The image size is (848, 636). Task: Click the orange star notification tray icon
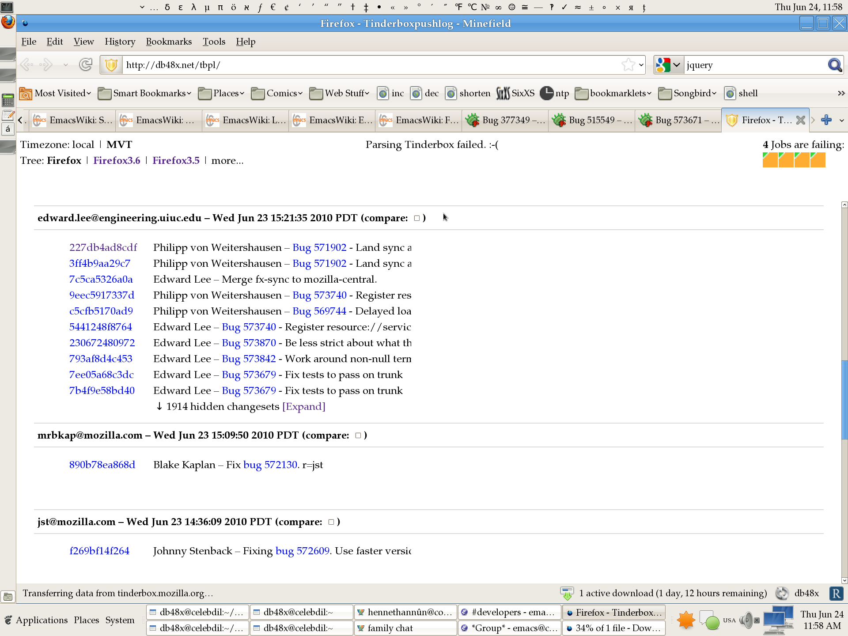(x=686, y=620)
